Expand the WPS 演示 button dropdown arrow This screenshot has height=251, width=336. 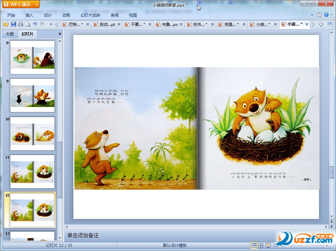click(x=37, y=4)
